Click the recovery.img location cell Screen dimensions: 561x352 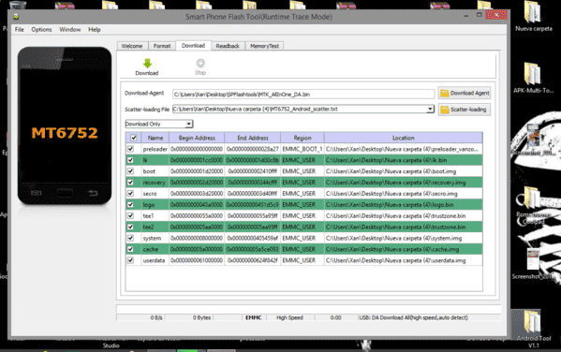point(404,182)
